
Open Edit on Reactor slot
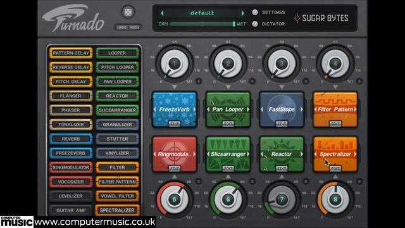click(x=282, y=168)
